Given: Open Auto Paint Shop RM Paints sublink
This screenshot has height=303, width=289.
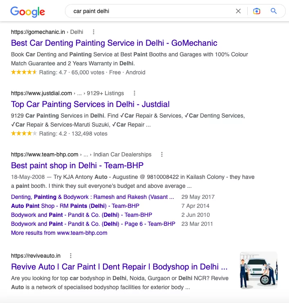Looking at the screenshot, I should (75, 206).
